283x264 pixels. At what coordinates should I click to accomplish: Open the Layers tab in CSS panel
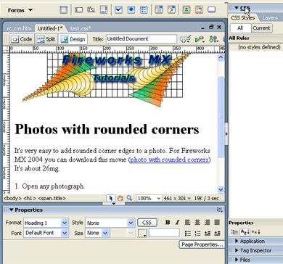pos(270,18)
